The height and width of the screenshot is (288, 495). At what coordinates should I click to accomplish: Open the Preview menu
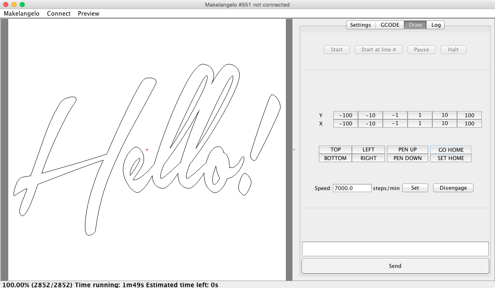88,14
